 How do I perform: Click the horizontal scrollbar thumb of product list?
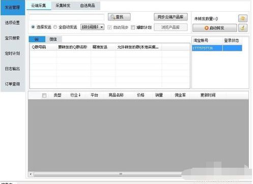pos(121,174)
